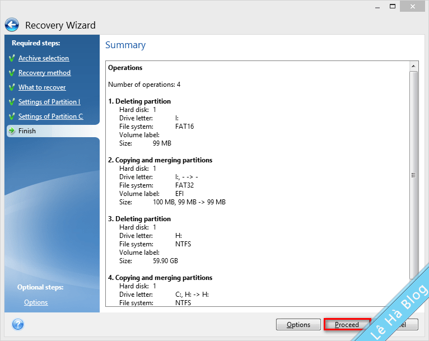The height and width of the screenshot is (341, 429).
Task: Open Settings of Partition C
Action: click(x=50, y=116)
